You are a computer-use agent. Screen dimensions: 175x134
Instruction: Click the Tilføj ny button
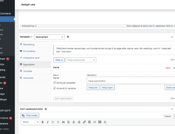[59, 60]
